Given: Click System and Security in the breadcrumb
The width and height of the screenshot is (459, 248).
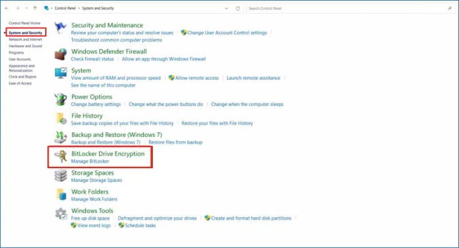Looking at the screenshot, I should (x=98, y=8).
